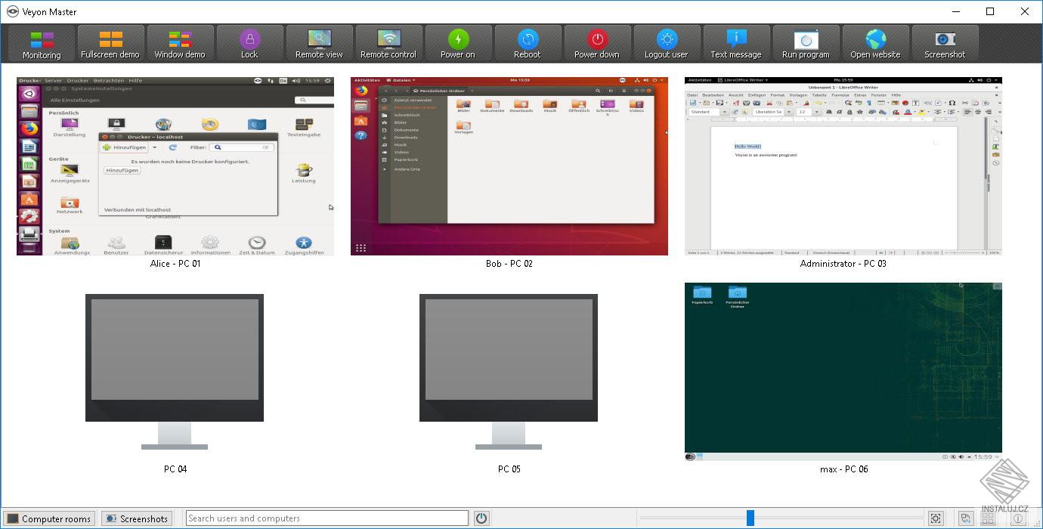Click the Power down icon
The image size is (1043, 529).
pos(597,44)
